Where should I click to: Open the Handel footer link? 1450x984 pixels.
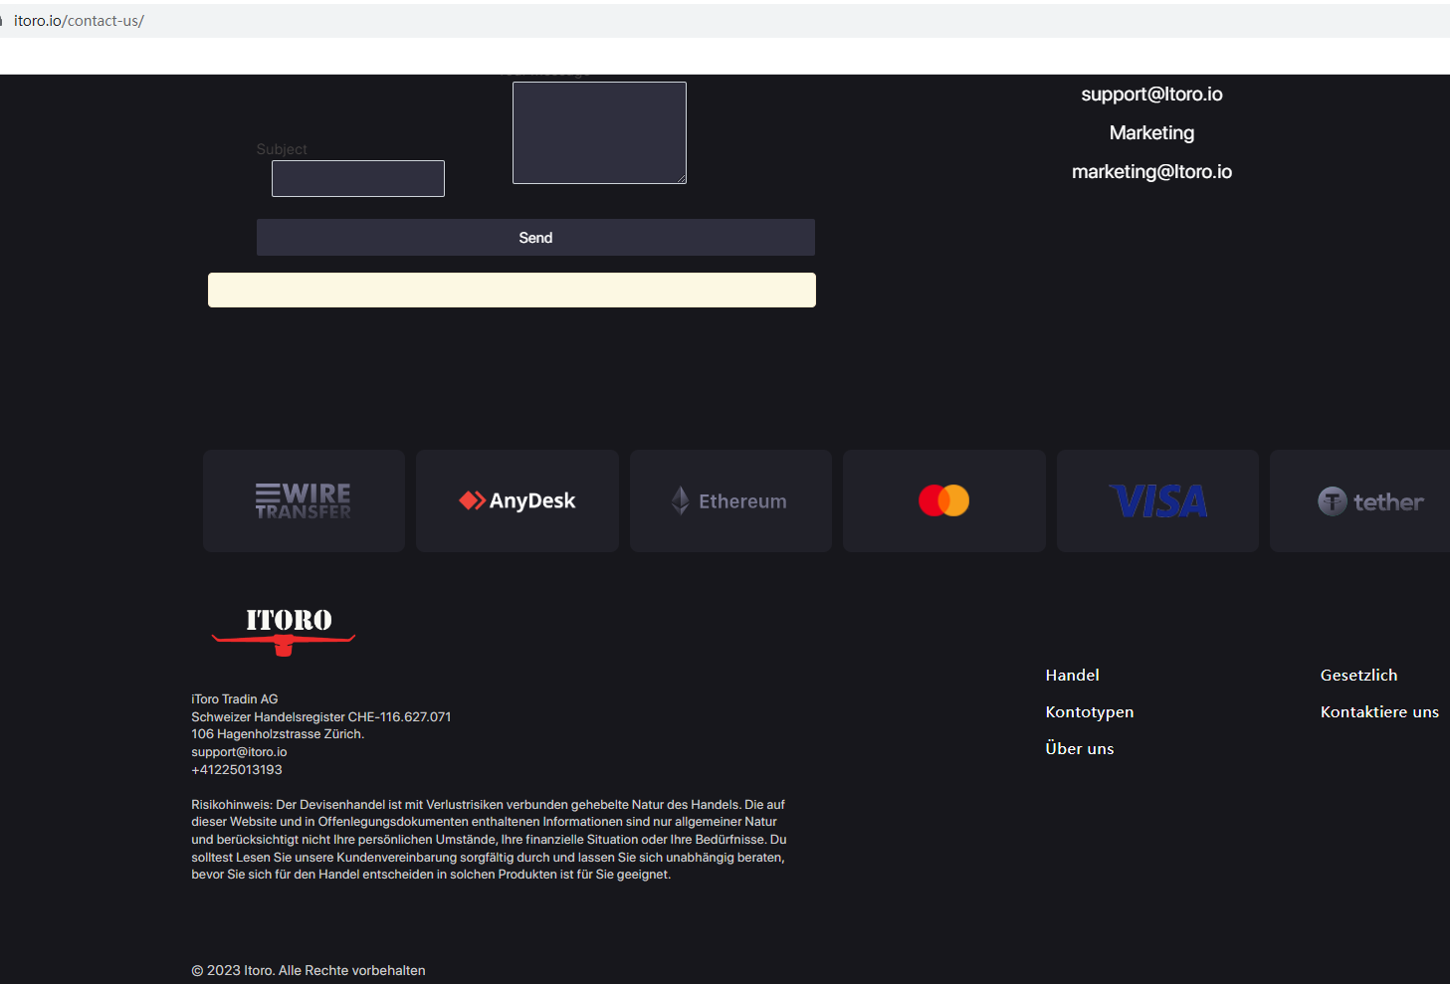[x=1073, y=676]
